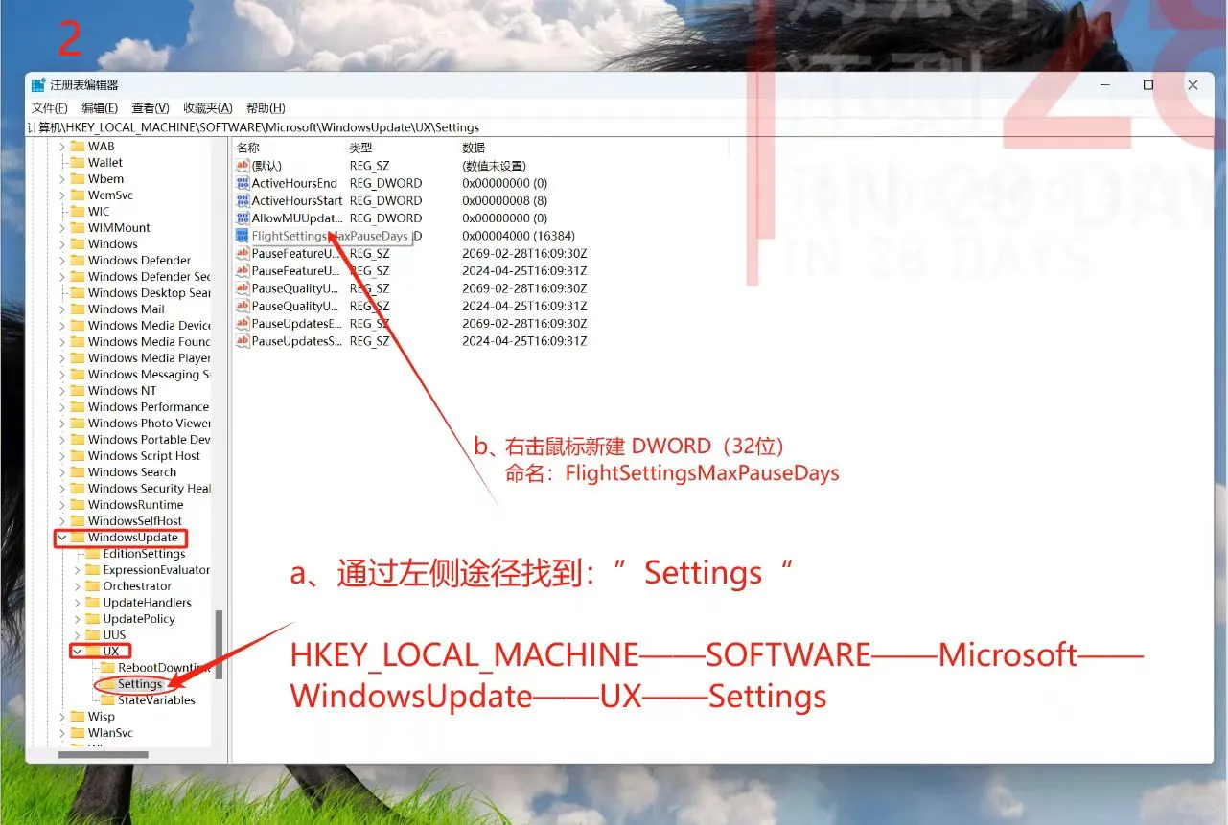Click the key tree vertical scrollbar
The image size is (1228, 825).
[219, 645]
